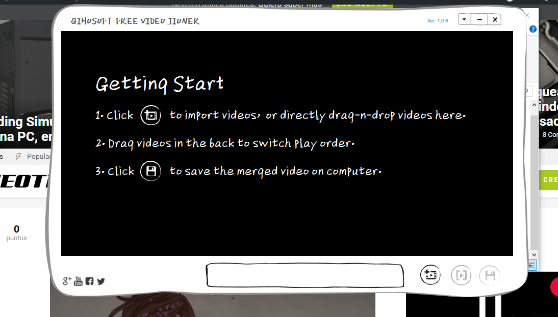The height and width of the screenshot is (317, 558).
Task: Open the title bar dropdown arrow menu
Action: click(x=465, y=19)
